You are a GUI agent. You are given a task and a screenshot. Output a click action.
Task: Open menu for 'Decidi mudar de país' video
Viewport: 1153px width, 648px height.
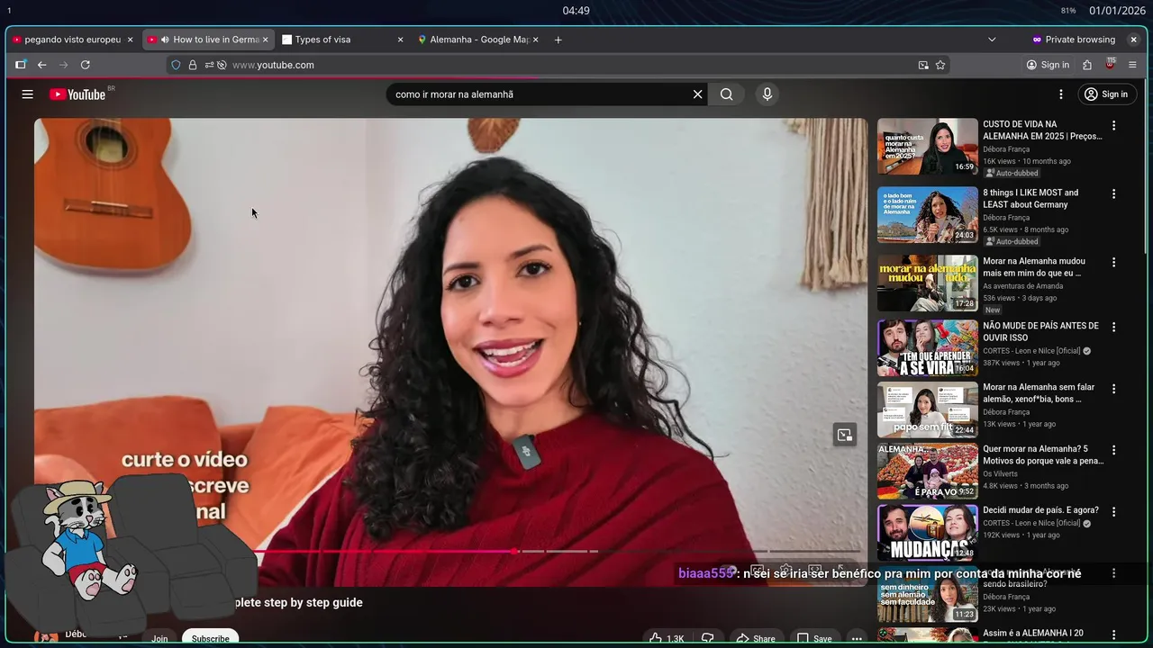point(1113,511)
